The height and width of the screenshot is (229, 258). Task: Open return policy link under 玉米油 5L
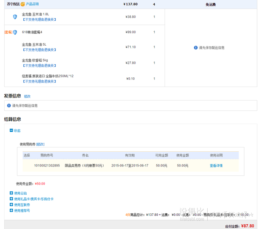tap(39, 50)
